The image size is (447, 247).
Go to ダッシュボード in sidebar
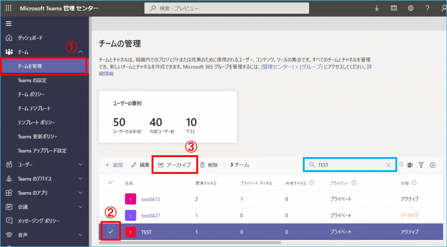point(30,38)
